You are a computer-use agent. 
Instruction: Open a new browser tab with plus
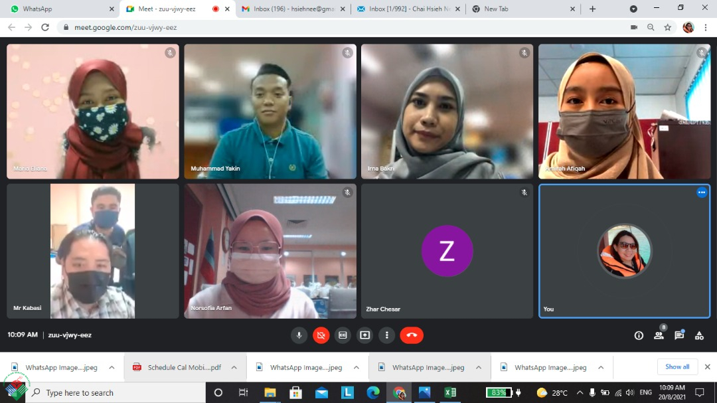pyautogui.click(x=593, y=9)
